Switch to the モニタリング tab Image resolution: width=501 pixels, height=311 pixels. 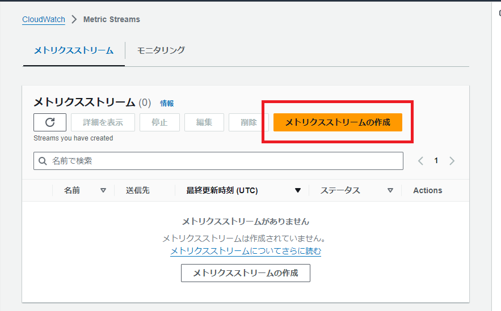[161, 50]
